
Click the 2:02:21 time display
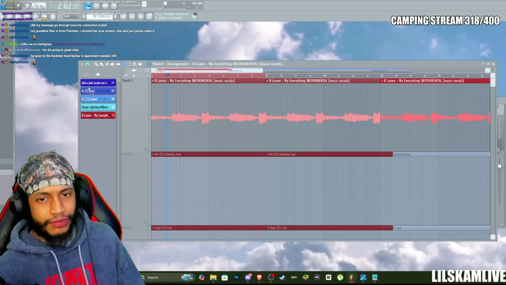(68, 6)
